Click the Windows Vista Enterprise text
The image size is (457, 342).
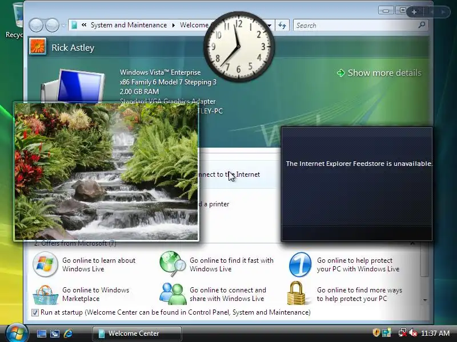tap(161, 72)
